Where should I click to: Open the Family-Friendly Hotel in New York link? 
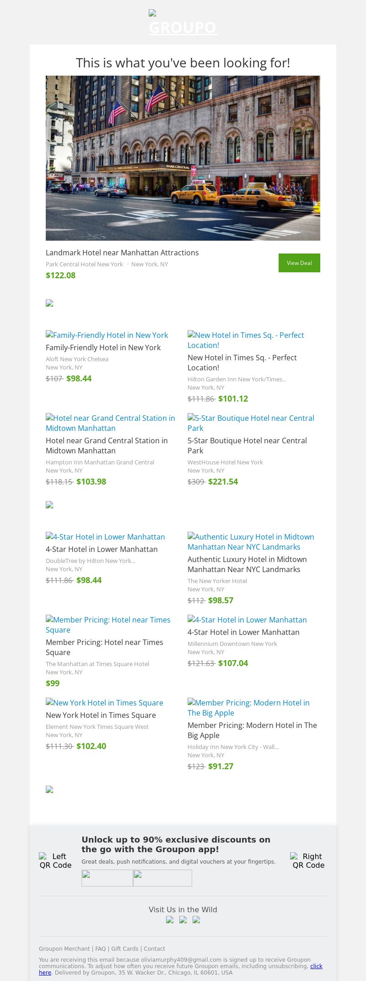tap(107, 335)
